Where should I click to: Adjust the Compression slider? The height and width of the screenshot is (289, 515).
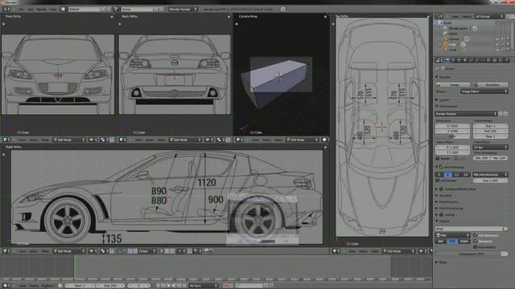coord(472,254)
